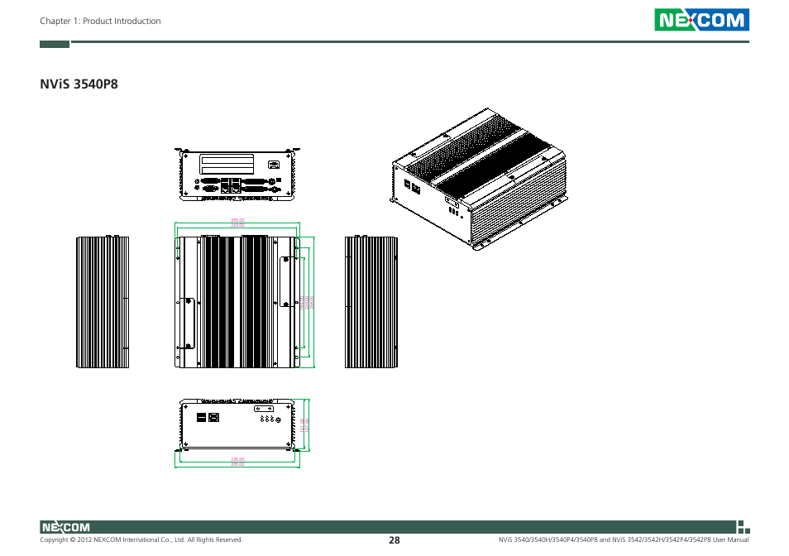Select the copyright notice in the footer
789x556 pixels.
pyautogui.click(x=141, y=540)
